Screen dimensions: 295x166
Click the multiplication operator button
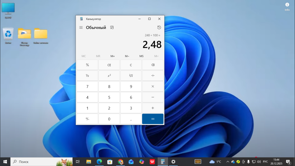[153, 87]
